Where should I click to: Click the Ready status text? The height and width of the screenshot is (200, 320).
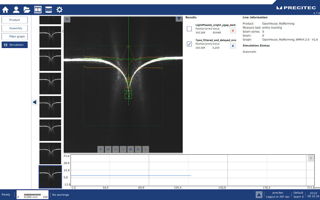coord(6,195)
